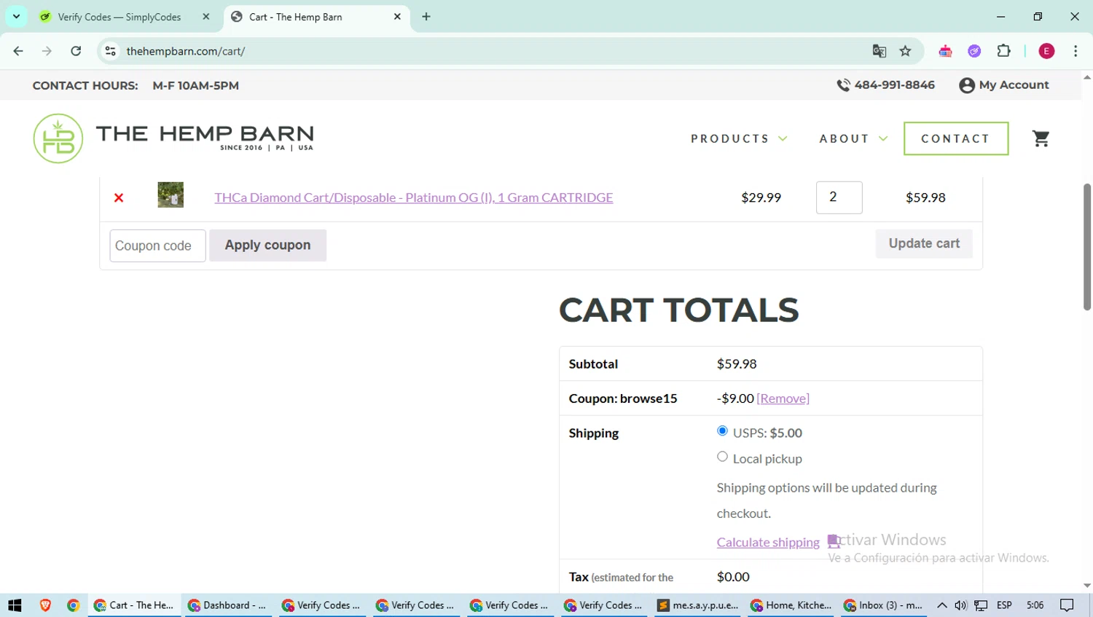1093x617 pixels.
Task: Open the network icon in system tray
Action: (982, 605)
